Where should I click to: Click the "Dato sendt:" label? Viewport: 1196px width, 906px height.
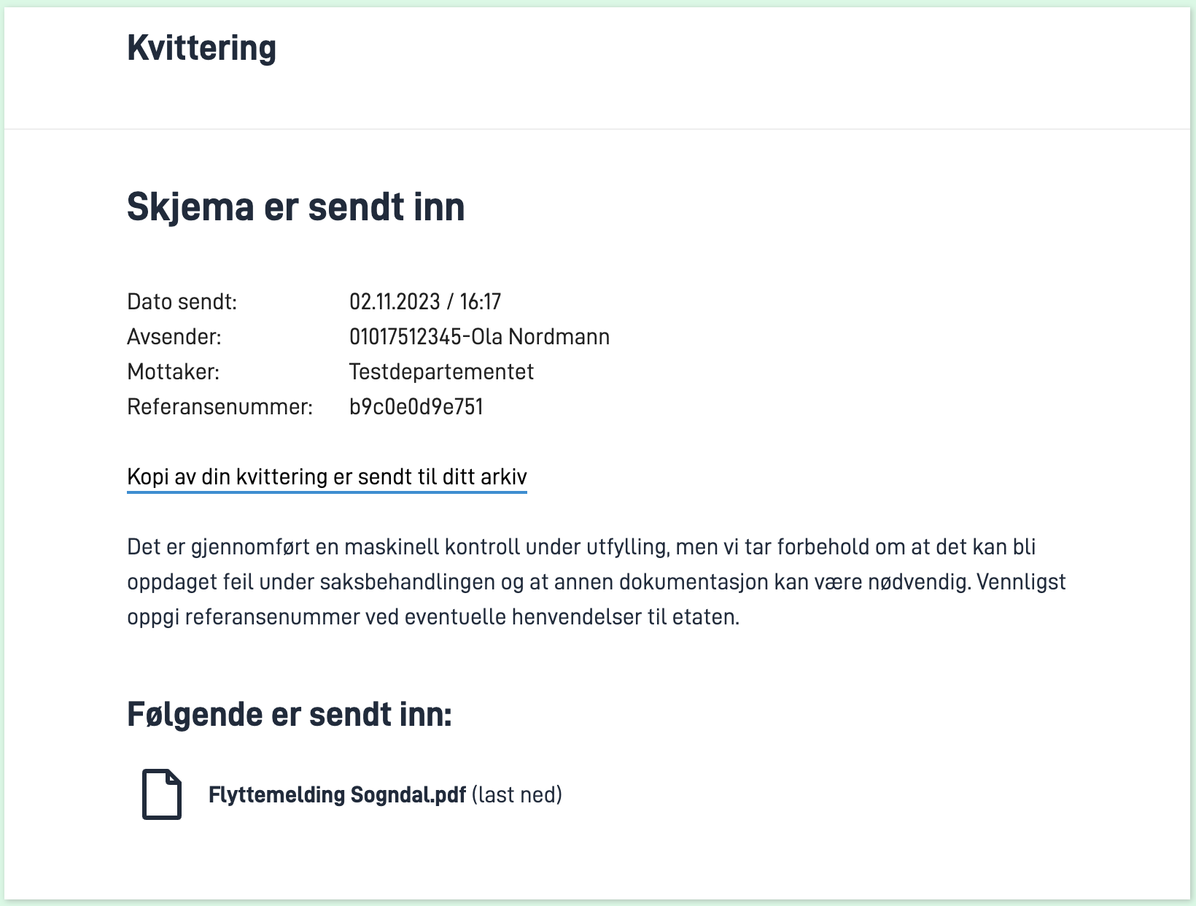(x=182, y=302)
